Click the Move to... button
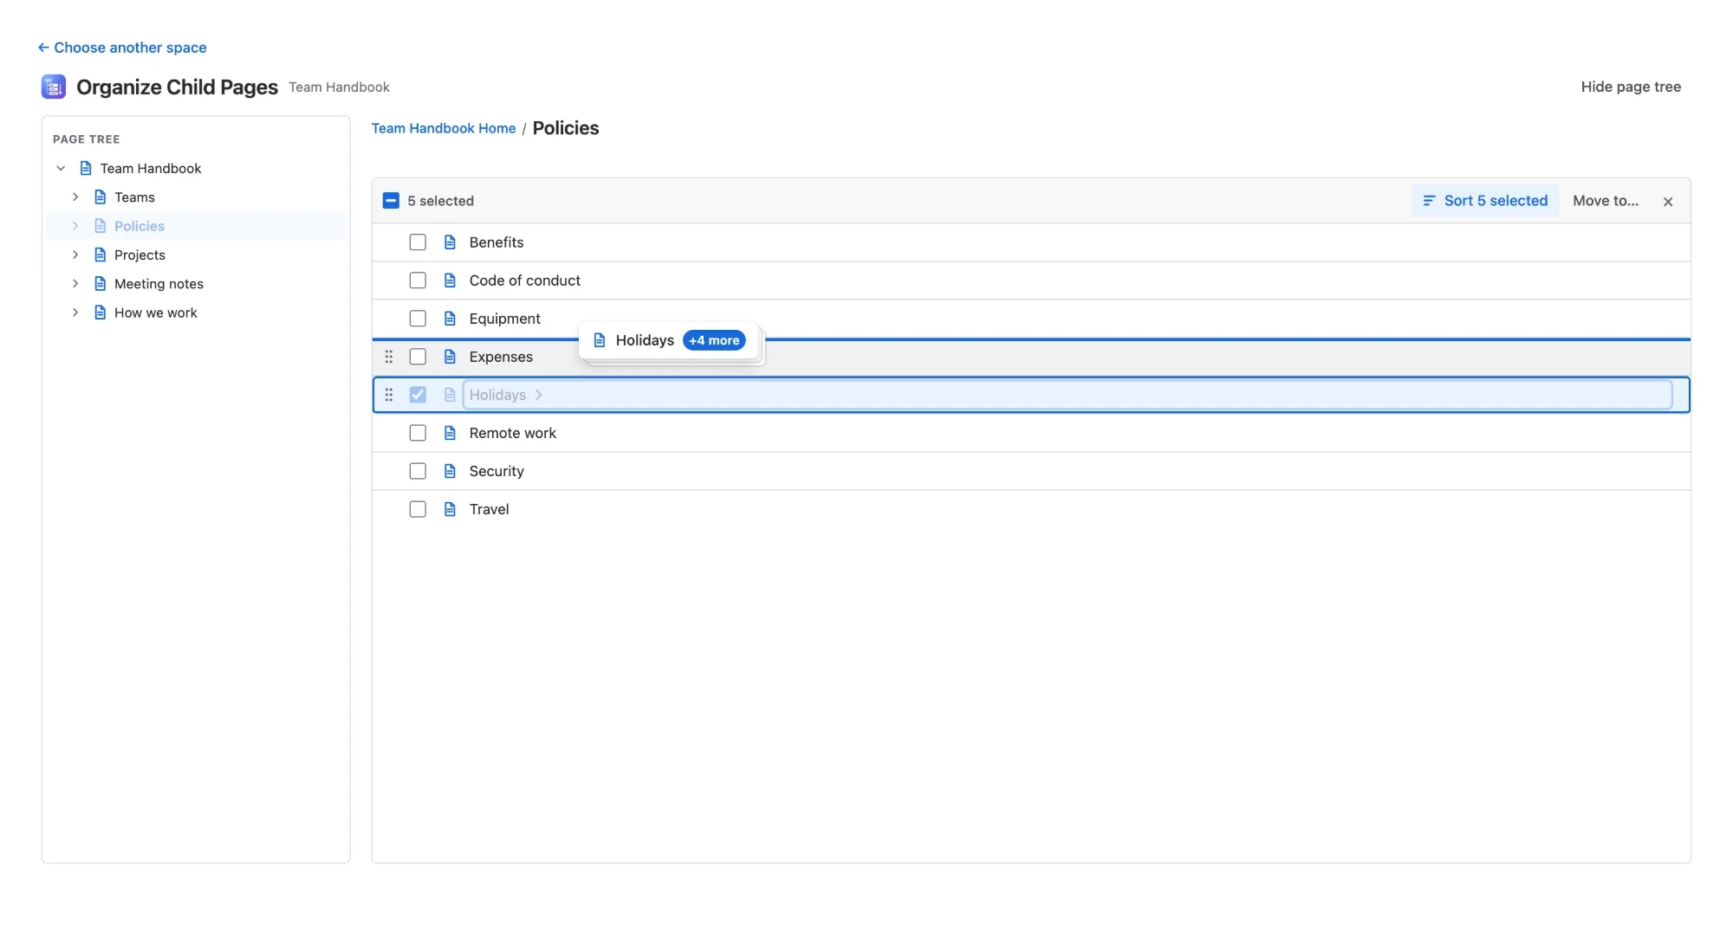Viewport: 1733px width, 942px height. pos(1606,201)
